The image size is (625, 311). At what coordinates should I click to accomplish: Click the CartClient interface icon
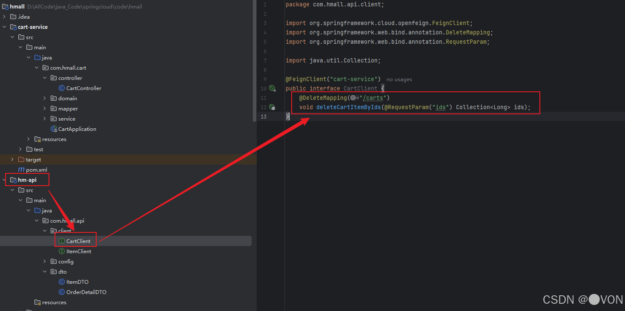coord(62,241)
